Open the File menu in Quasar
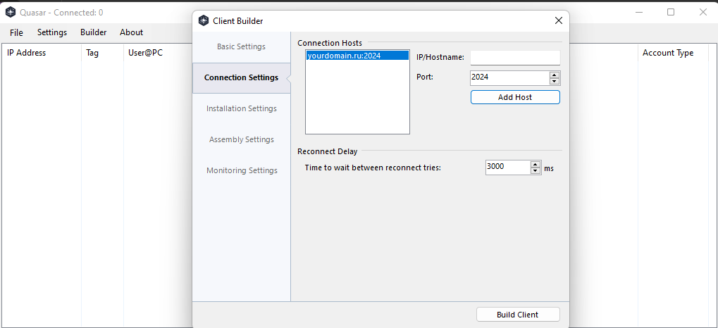718x328 pixels. coord(16,32)
